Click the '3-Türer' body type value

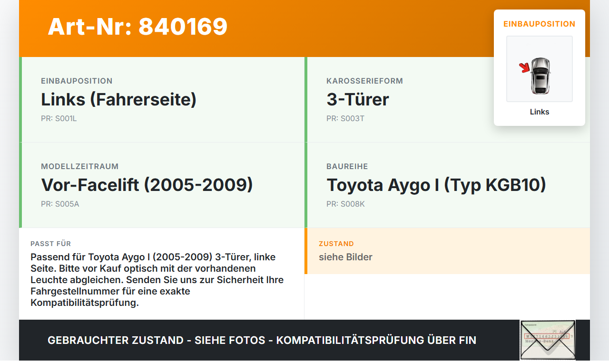point(358,99)
